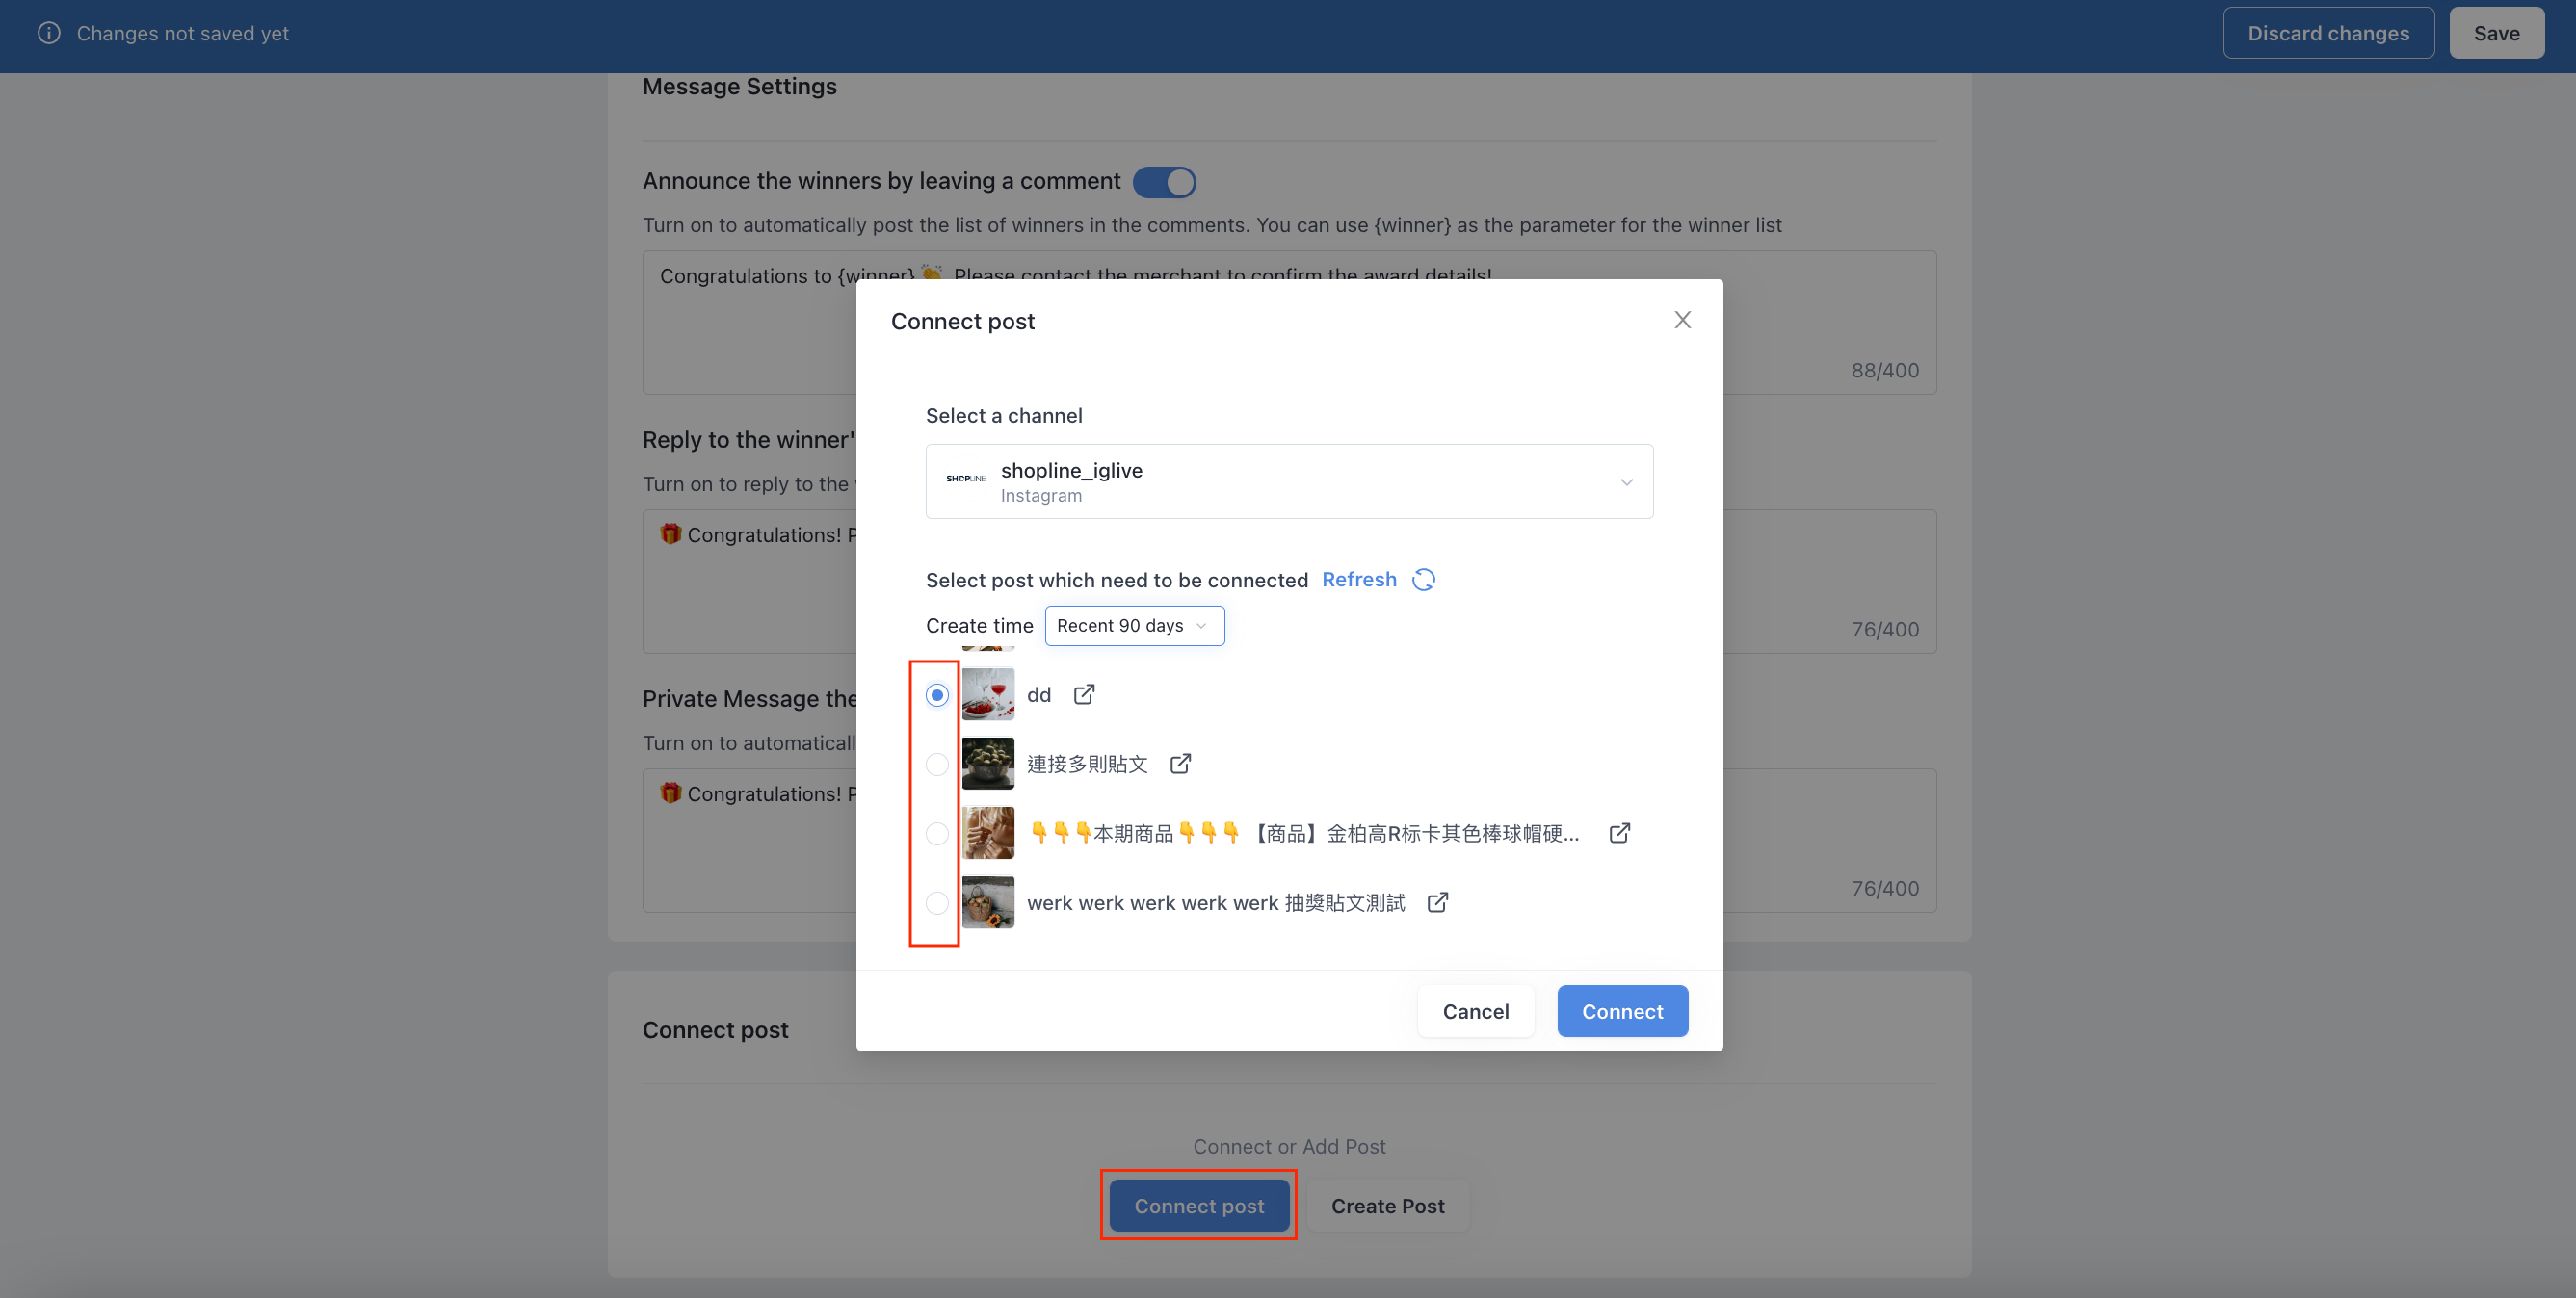Click 'werk werk werk werk werk 抽獎貼文測試' title

pyautogui.click(x=1215, y=902)
